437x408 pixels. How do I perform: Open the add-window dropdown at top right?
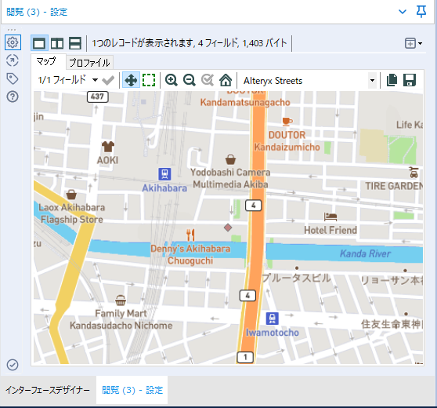pos(414,43)
